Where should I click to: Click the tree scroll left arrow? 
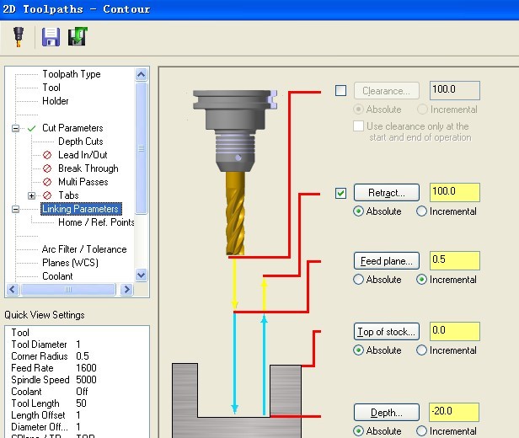click(x=13, y=290)
